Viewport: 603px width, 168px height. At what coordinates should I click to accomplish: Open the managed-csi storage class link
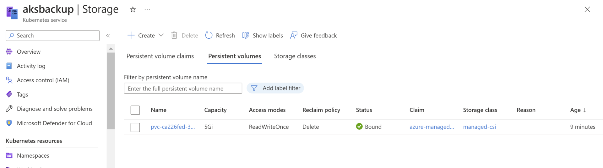point(480,127)
